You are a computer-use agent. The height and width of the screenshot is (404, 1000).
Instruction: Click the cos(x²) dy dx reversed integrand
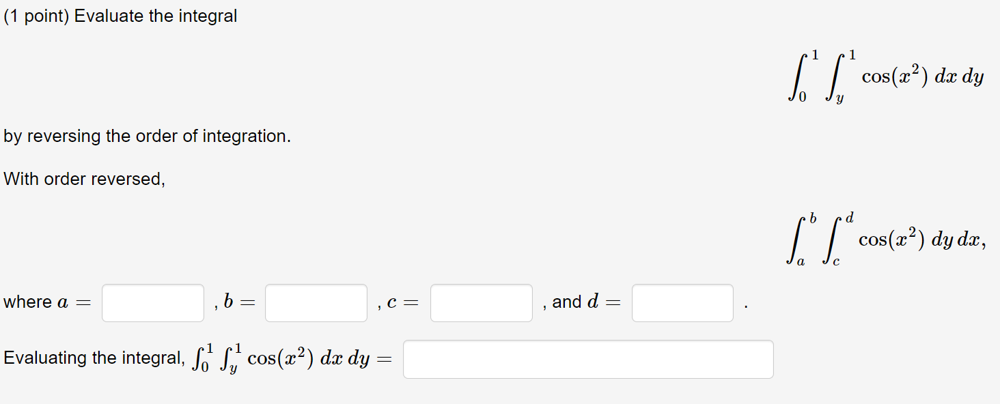point(923,240)
